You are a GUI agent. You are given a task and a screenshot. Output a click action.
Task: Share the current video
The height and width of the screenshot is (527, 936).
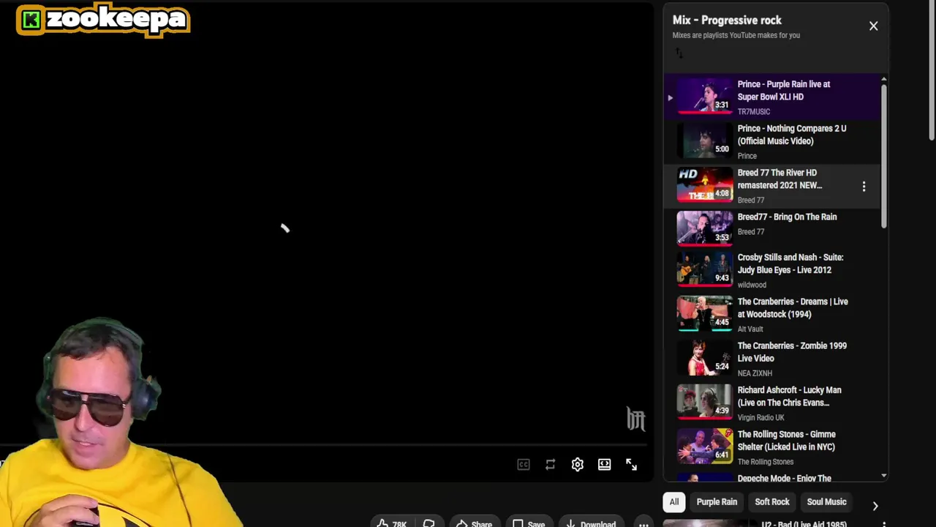(474, 523)
